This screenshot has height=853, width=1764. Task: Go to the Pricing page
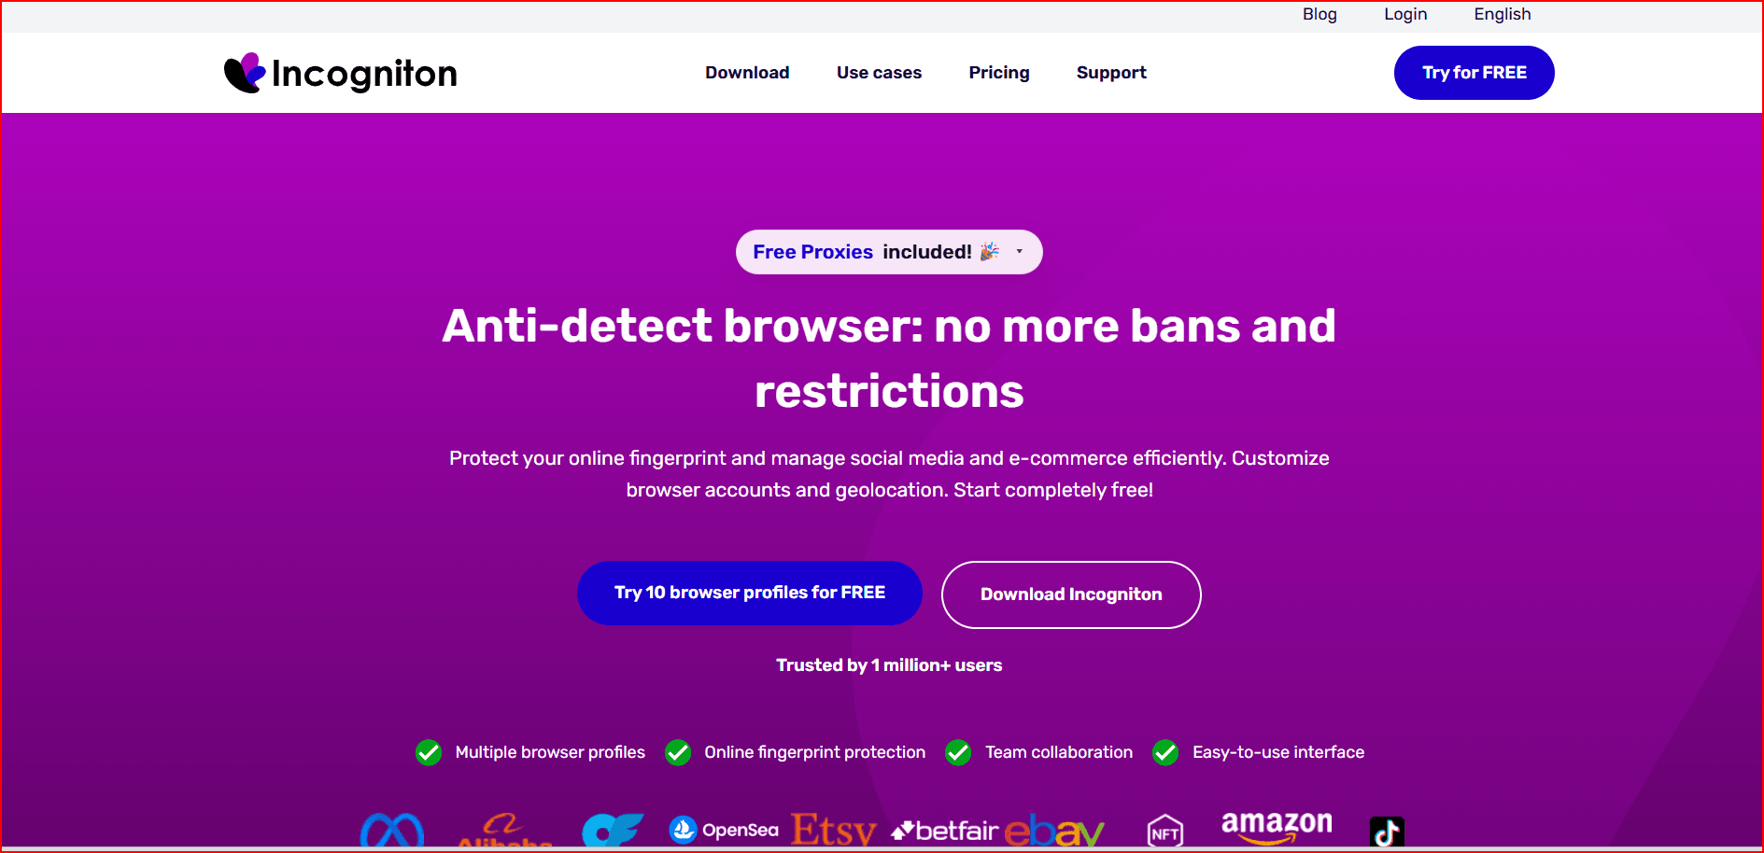pos(998,73)
